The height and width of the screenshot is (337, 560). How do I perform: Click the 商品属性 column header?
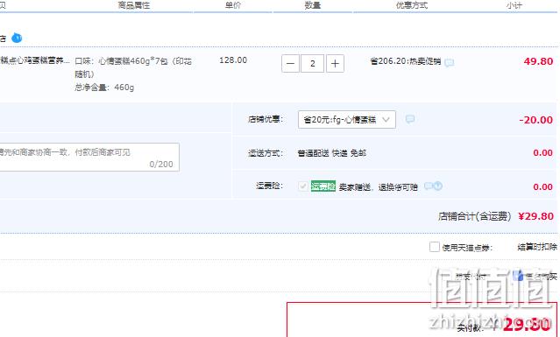(134, 5)
